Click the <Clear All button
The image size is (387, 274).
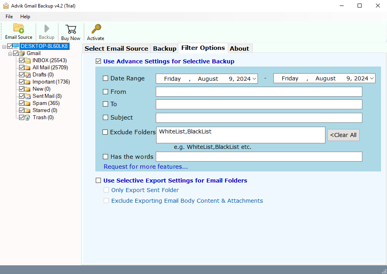click(343, 135)
